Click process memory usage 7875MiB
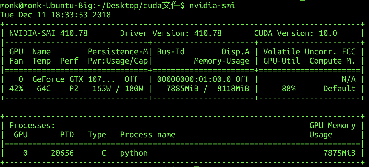 click(339, 153)
